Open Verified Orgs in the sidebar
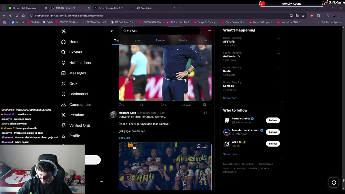Viewport: 345px width, 194px height. tap(76, 125)
